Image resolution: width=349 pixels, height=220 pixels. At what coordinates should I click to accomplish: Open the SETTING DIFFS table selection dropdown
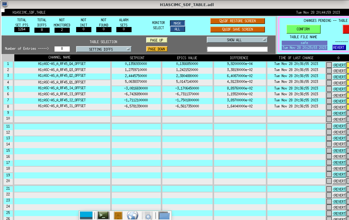104,49
